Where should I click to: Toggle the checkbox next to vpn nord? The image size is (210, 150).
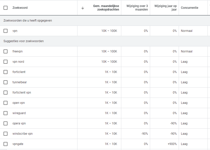click(x=6, y=62)
